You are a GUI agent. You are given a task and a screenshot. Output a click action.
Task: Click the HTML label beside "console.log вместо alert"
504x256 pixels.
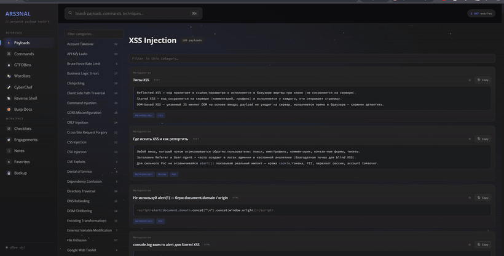[207, 245]
